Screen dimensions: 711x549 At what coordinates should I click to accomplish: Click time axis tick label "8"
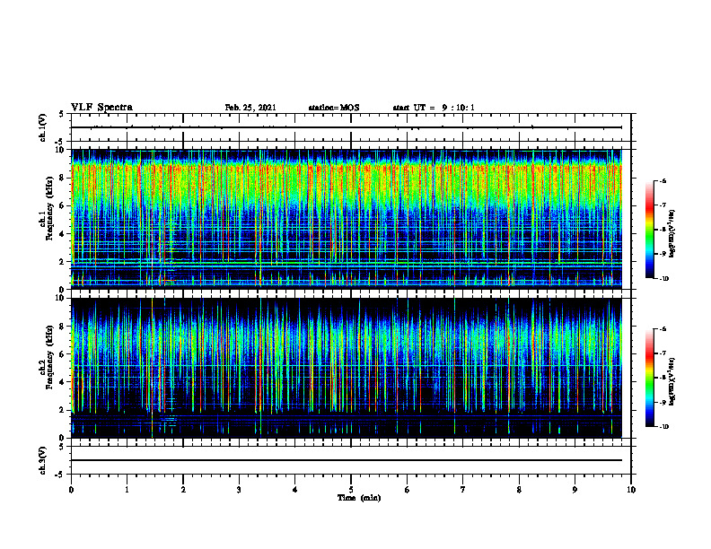(x=519, y=490)
